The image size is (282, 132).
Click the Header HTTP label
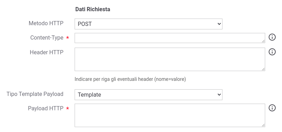tap(47, 52)
